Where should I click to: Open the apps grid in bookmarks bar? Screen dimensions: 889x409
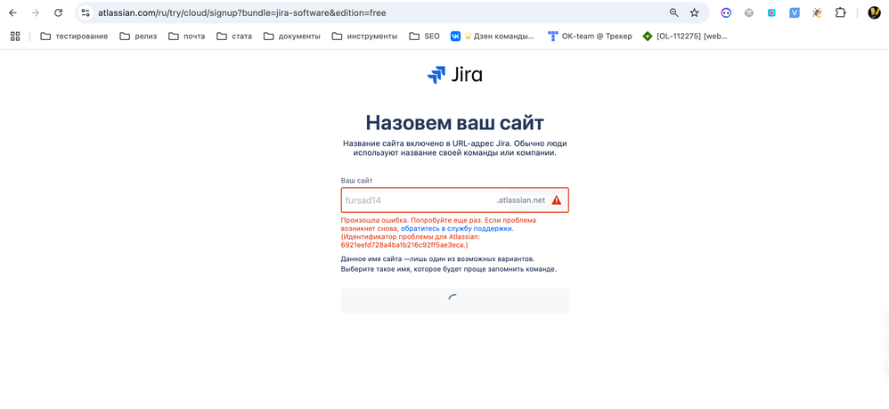coord(15,36)
